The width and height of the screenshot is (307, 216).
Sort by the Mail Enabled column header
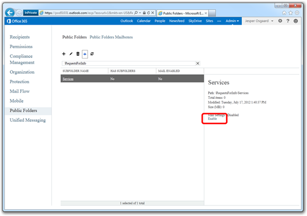[169, 71]
